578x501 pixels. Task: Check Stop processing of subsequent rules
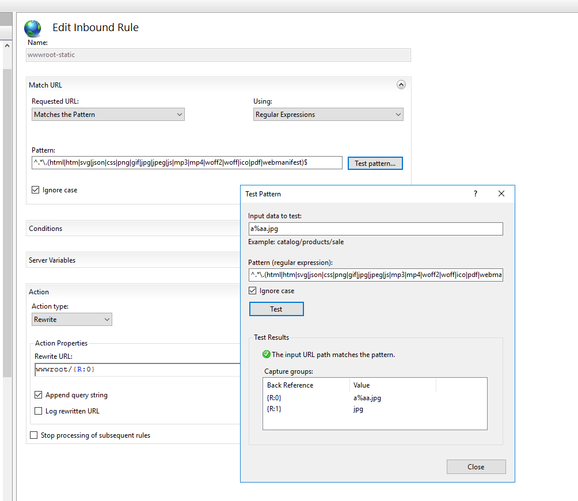click(x=33, y=435)
